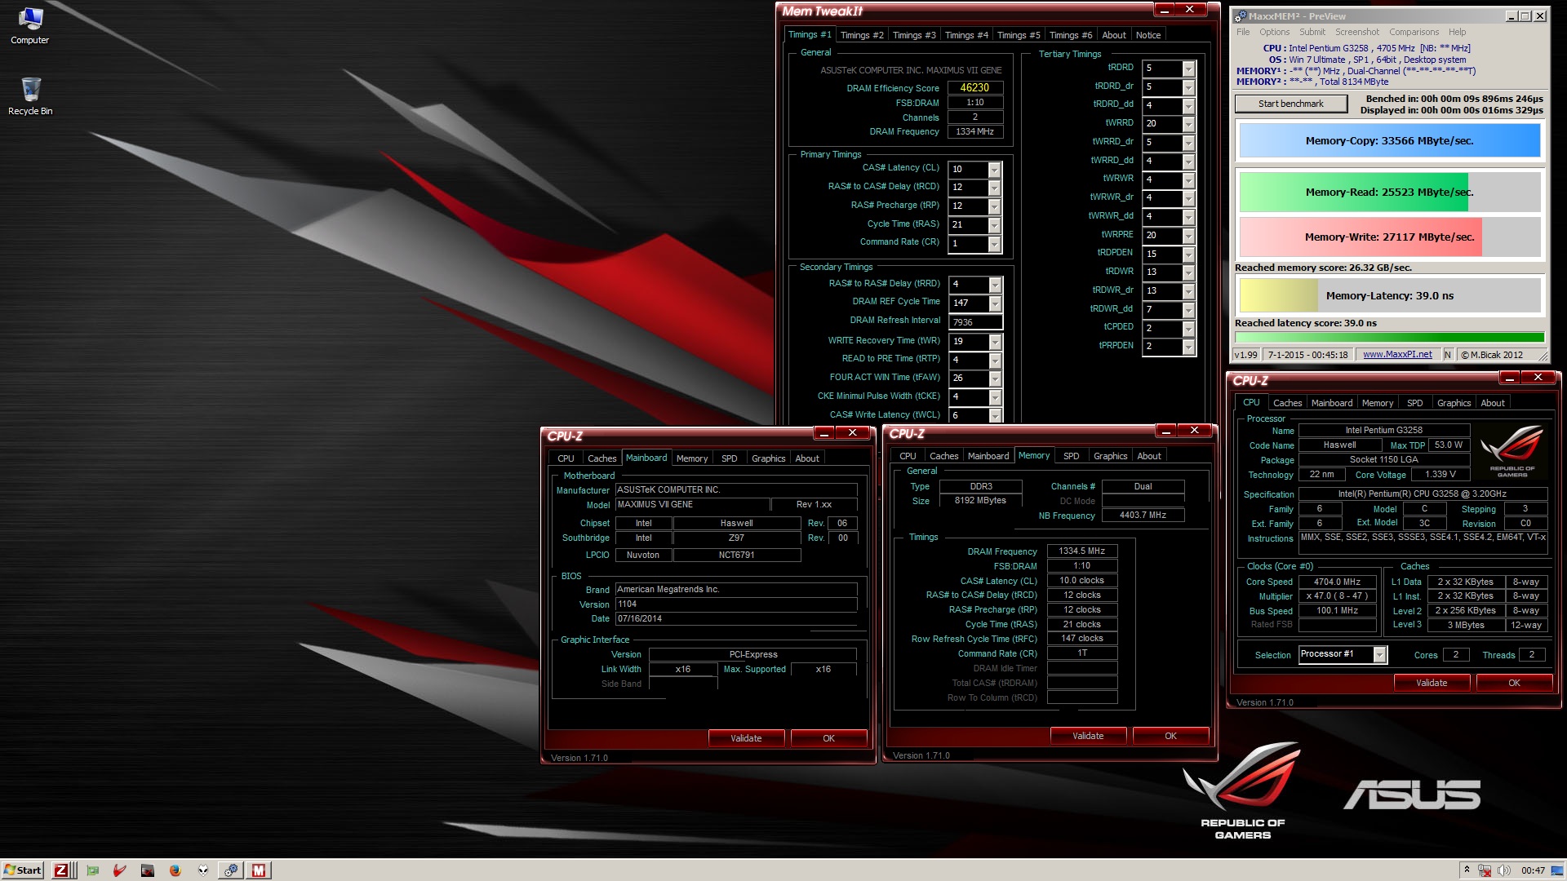
Task: Click Validate in the Mainboard CPU-Z window
Action: [746, 738]
